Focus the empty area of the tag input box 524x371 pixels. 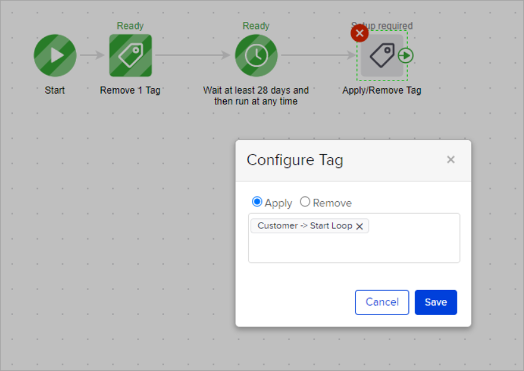click(x=354, y=248)
